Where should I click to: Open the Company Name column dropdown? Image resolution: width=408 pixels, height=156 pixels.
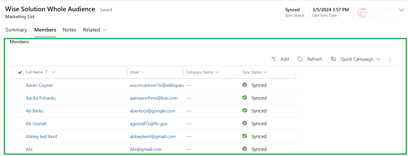click(217, 72)
